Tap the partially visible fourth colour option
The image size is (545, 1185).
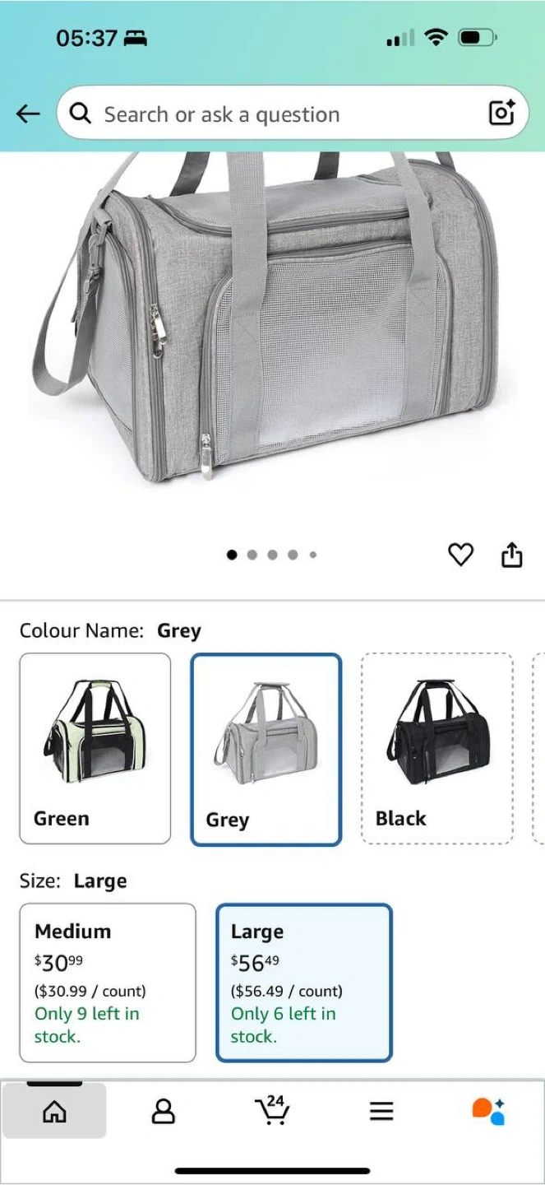coord(538,749)
